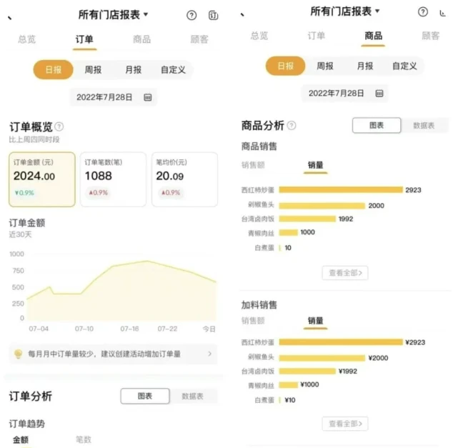Switch 订单分析 view to 数据表
Screen dimensions: 453x448
193,396
